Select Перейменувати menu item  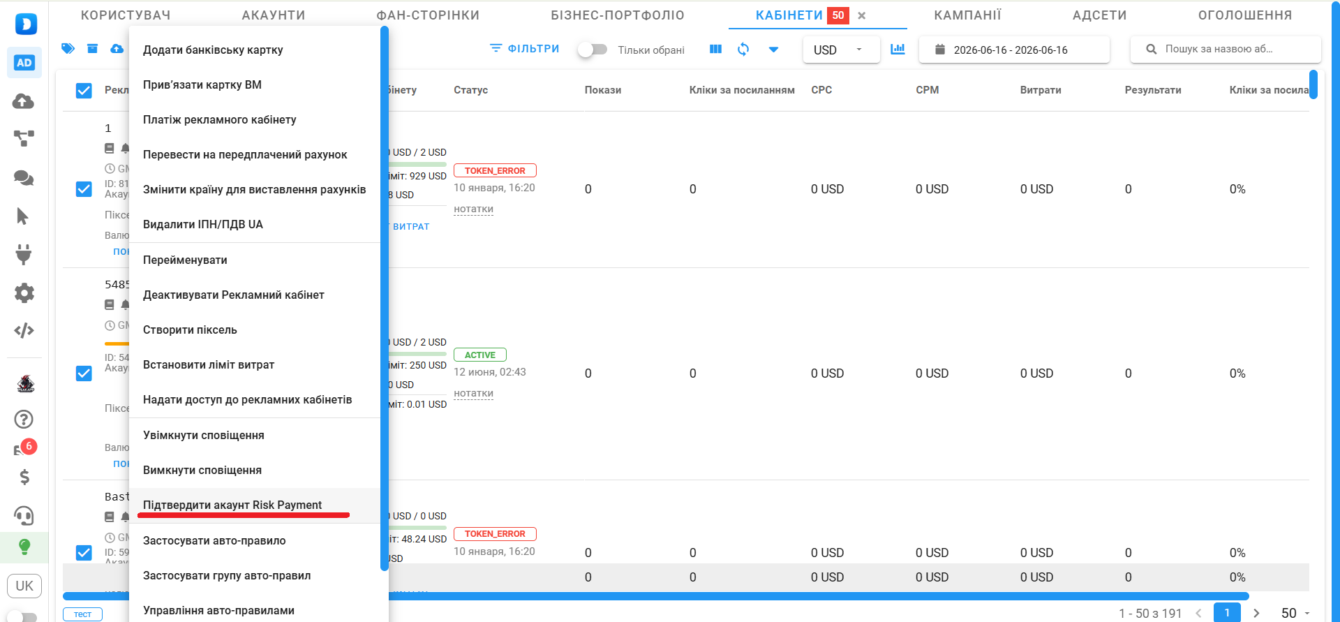click(x=255, y=260)
